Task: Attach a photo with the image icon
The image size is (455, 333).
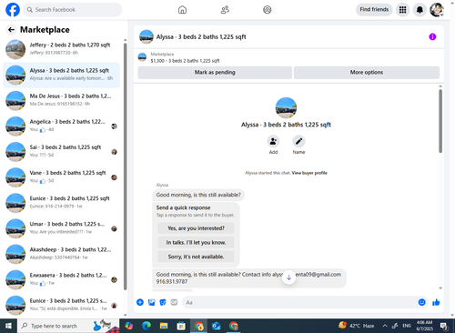Action: [x=151, y=302]
